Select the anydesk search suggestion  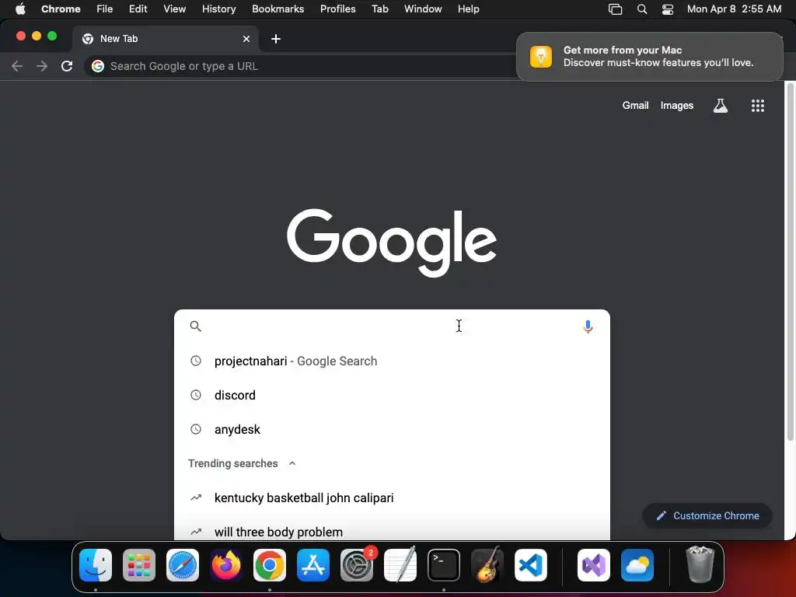(x=392, y=429)
